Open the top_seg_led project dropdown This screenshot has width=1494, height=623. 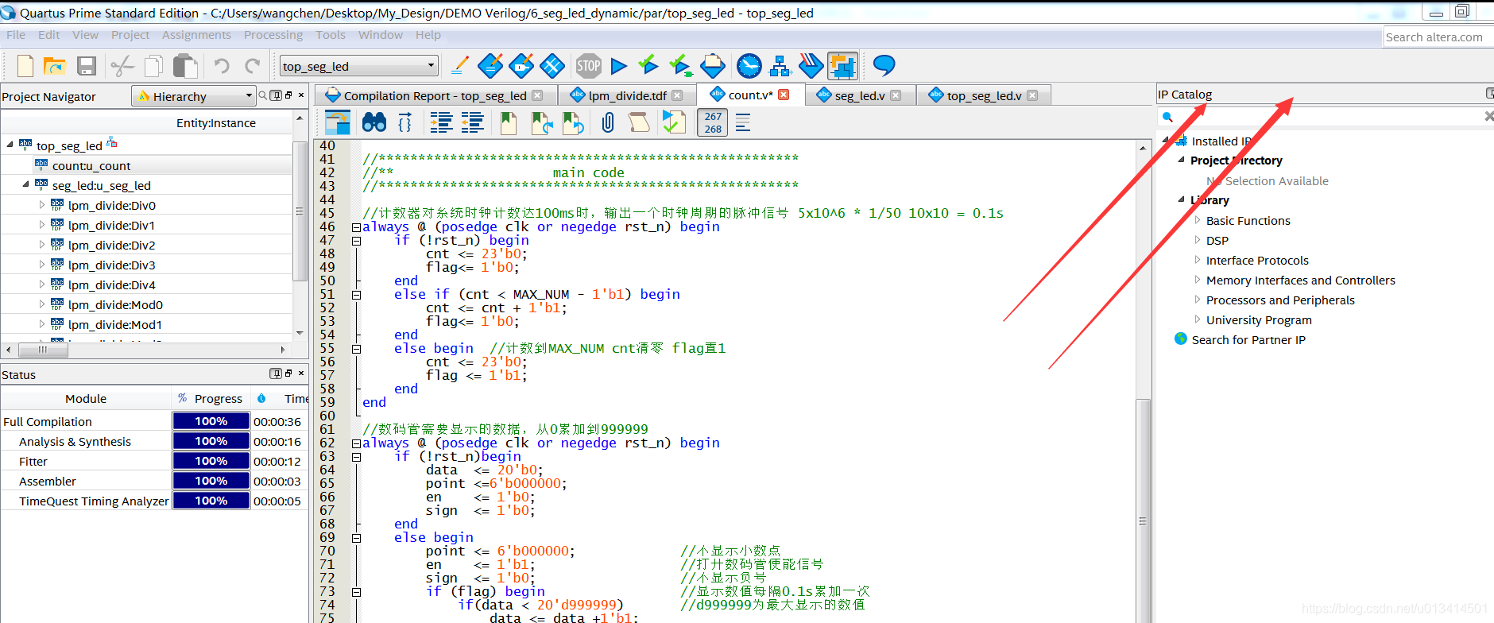(x=358, y=66)
